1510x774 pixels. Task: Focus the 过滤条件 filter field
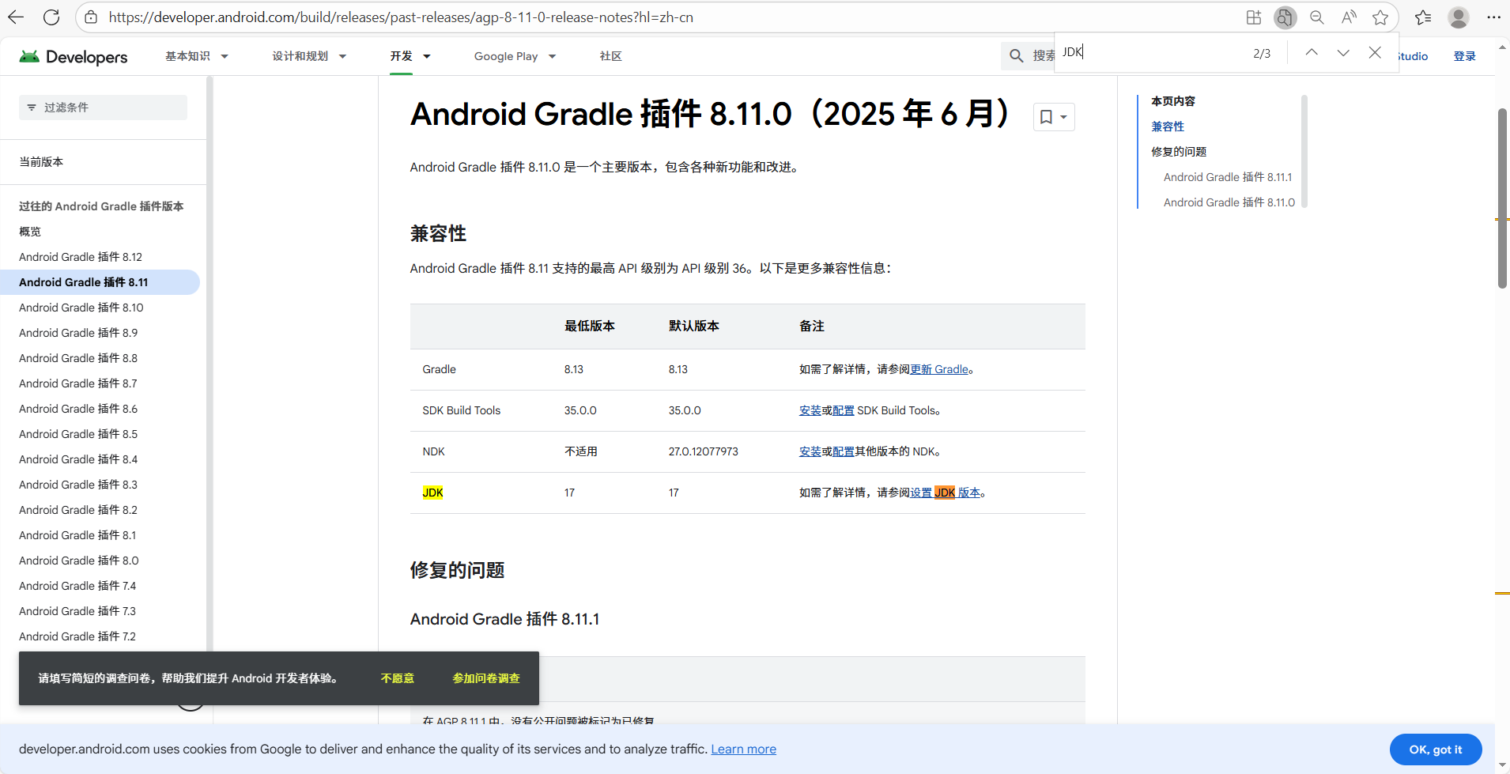(x=103, y=108)
